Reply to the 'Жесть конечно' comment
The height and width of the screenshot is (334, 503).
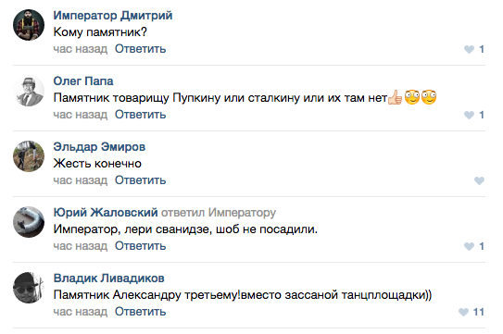(x=141, y=180)
